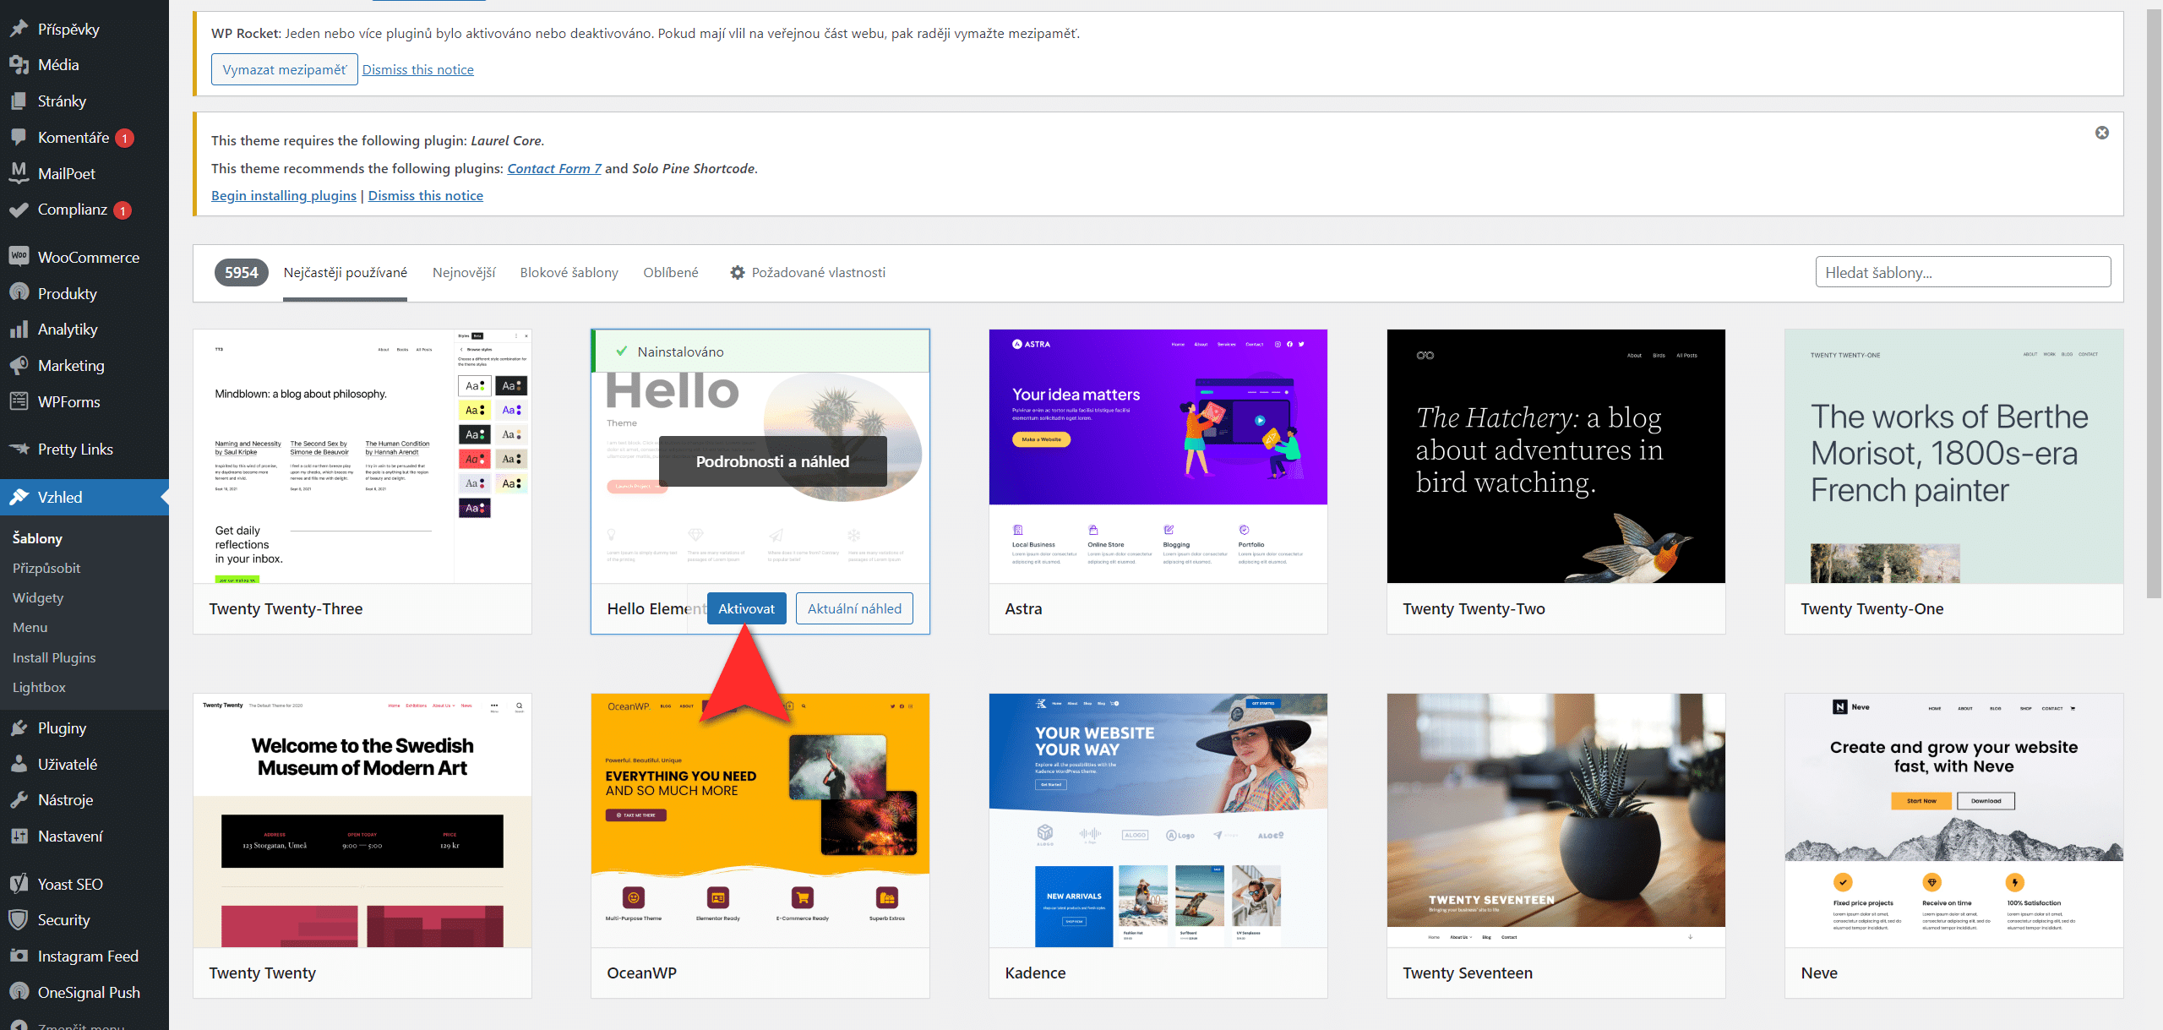Open Yoast SEO via sidebar icon

pyautogui.click(x=19, y=884)
